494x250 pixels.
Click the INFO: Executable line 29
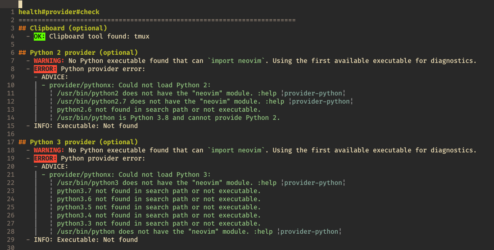(86, 240)
